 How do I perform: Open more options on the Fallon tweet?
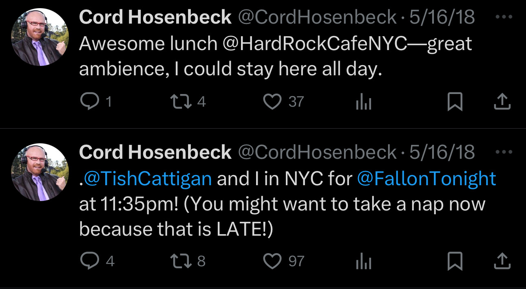coord(504,152)
